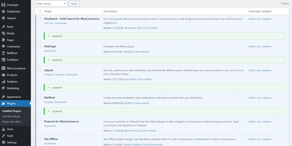This screenshot has width=292, height=146.
Task: Click the Marketing megaphone icon
Action: (x=3, y=88)
